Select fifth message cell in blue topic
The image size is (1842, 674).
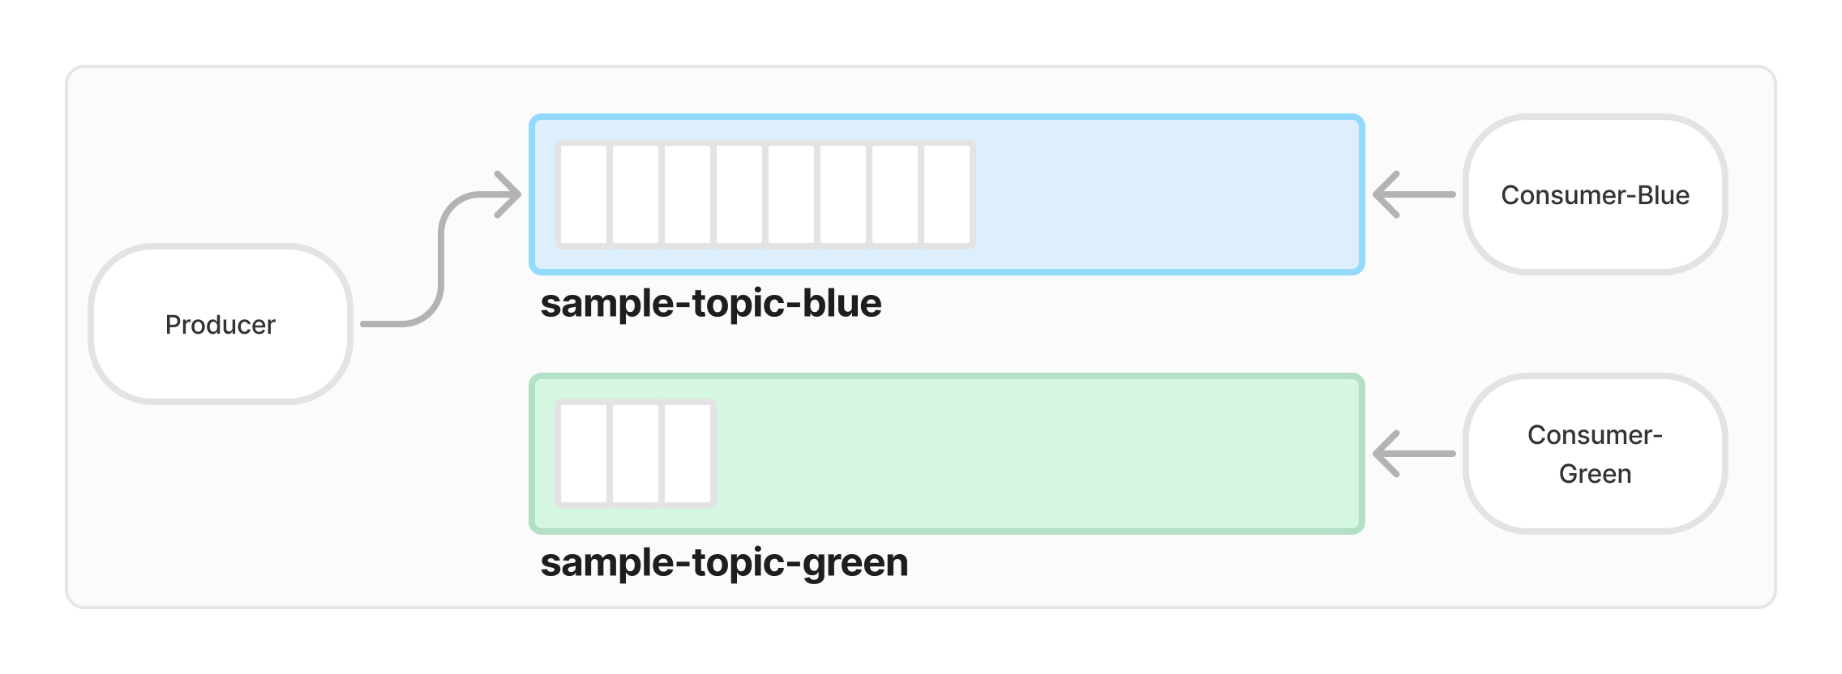pos(790,194)
